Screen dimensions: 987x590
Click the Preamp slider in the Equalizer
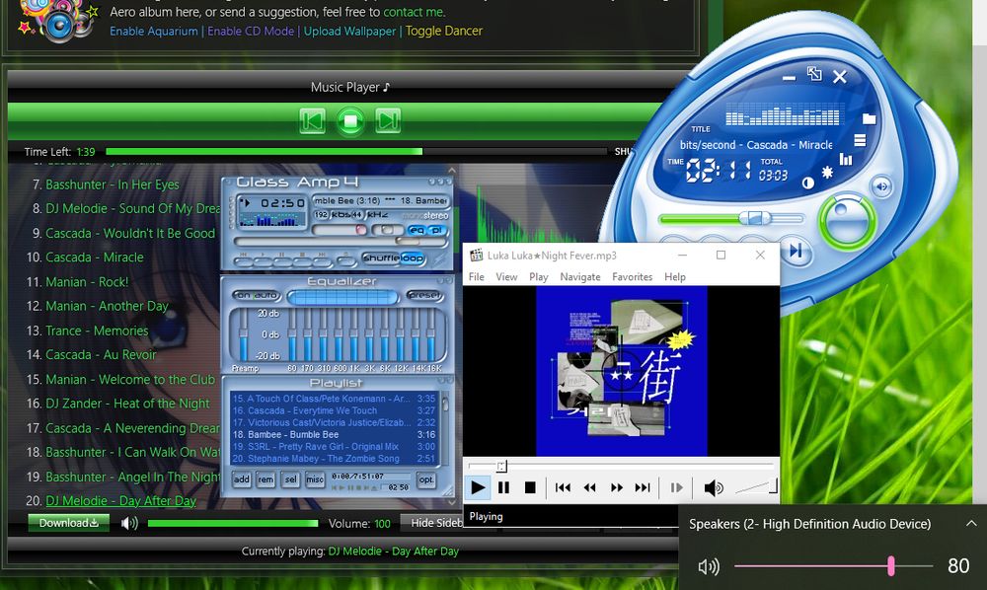pos(244,335)
